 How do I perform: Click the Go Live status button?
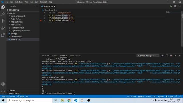point(169,96)
